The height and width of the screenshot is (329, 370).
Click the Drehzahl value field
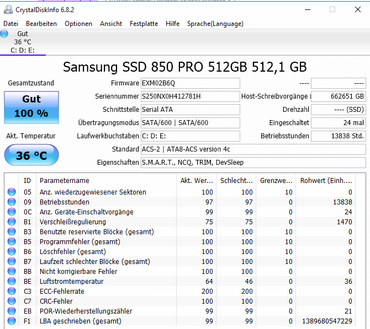[339, 110]
